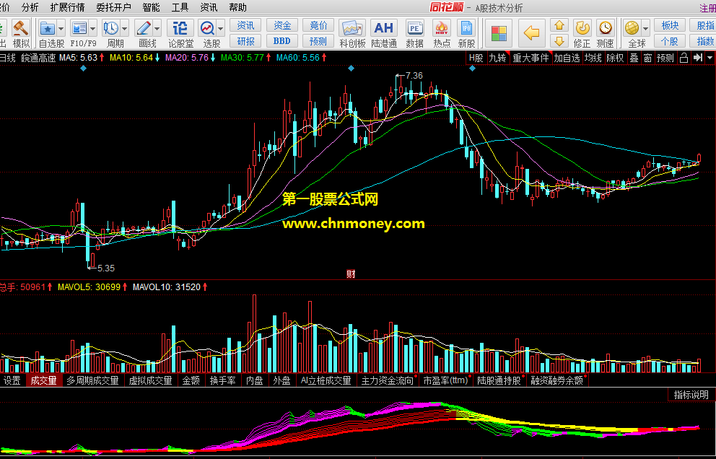Open the 设置 settings tab
Image resolution: width=716 pixels, height=459 pixels.
[x=12, y=380]
